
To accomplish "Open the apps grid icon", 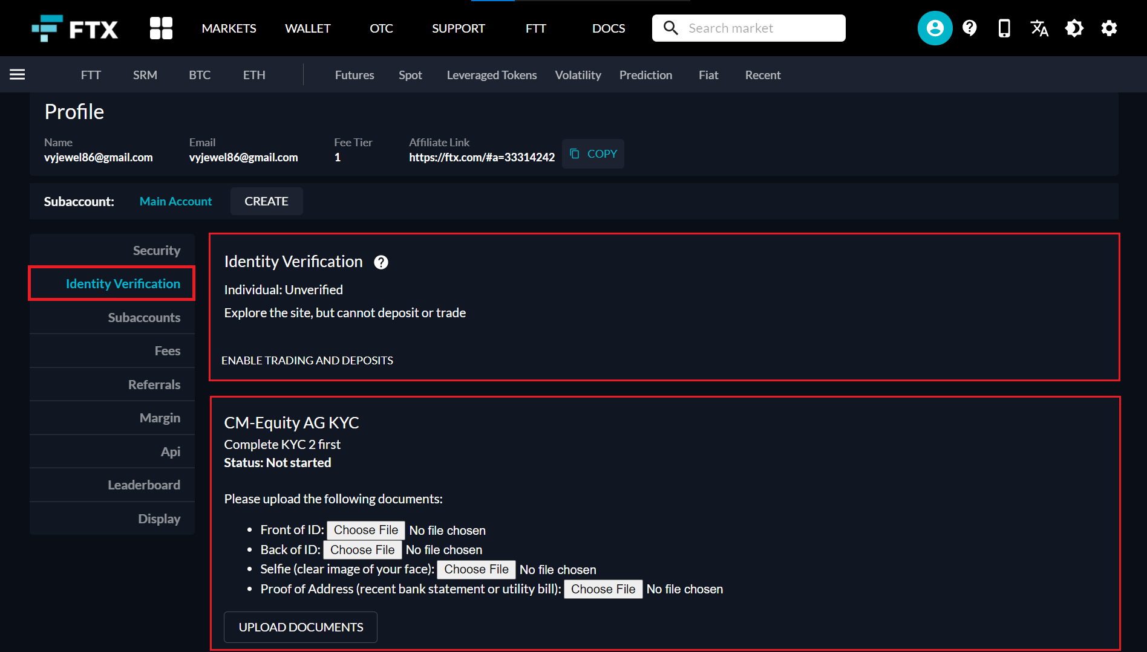I will click(x=161, y=28).
